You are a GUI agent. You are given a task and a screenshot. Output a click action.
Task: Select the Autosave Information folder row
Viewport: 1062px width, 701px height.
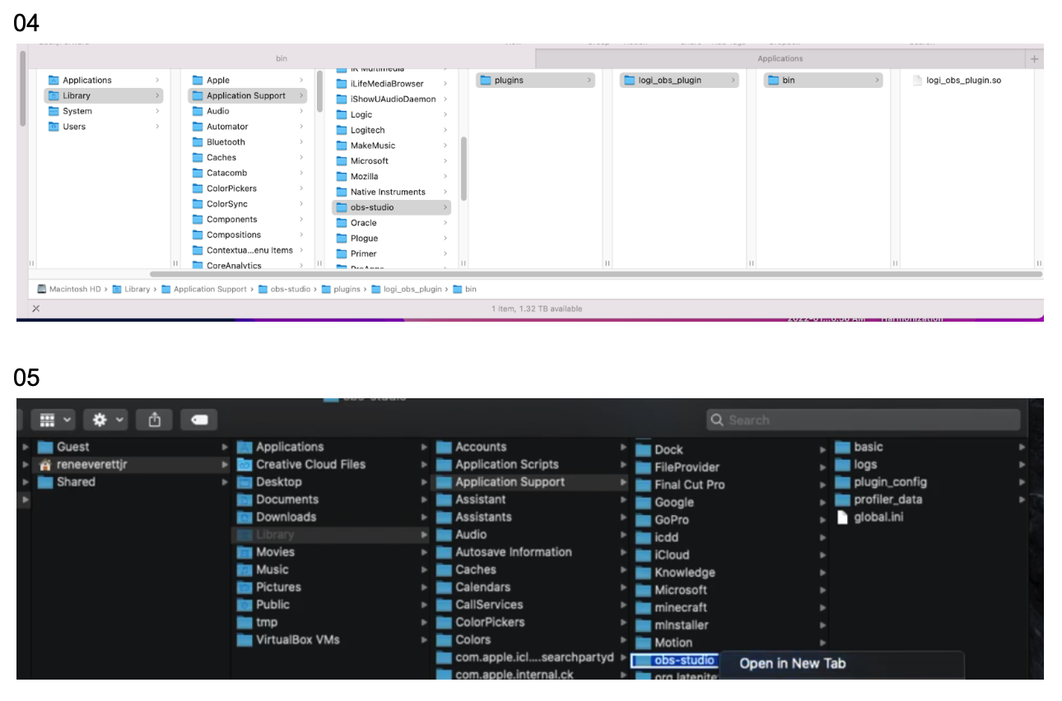coord(530,552)
